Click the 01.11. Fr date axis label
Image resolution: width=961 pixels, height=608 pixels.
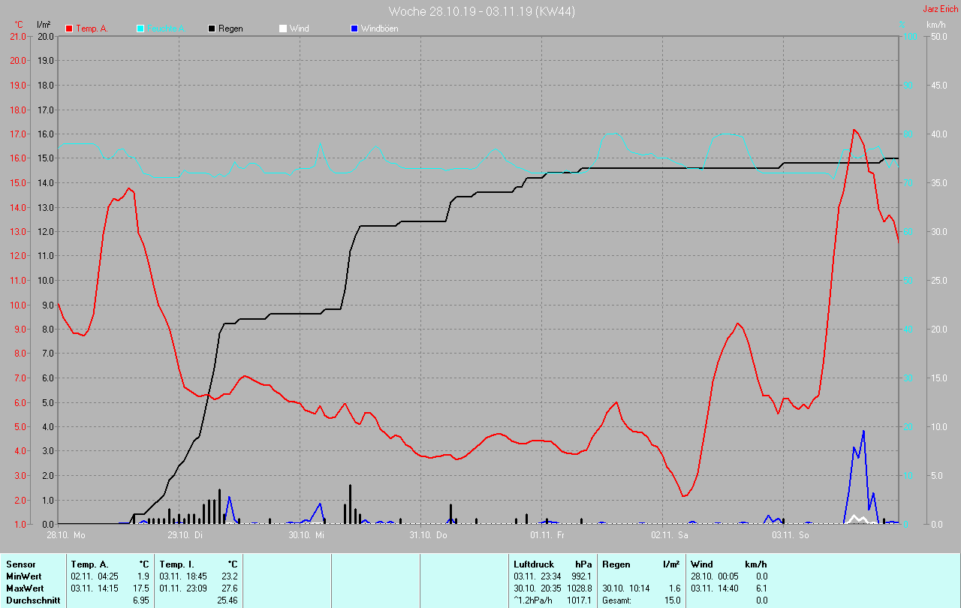click(x=547, y=535)
